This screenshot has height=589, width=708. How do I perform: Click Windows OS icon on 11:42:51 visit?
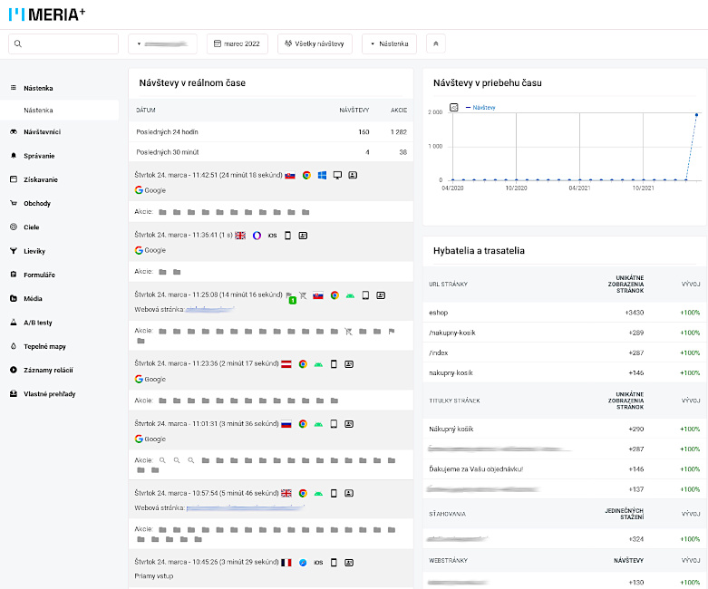[x=322, y=176]
